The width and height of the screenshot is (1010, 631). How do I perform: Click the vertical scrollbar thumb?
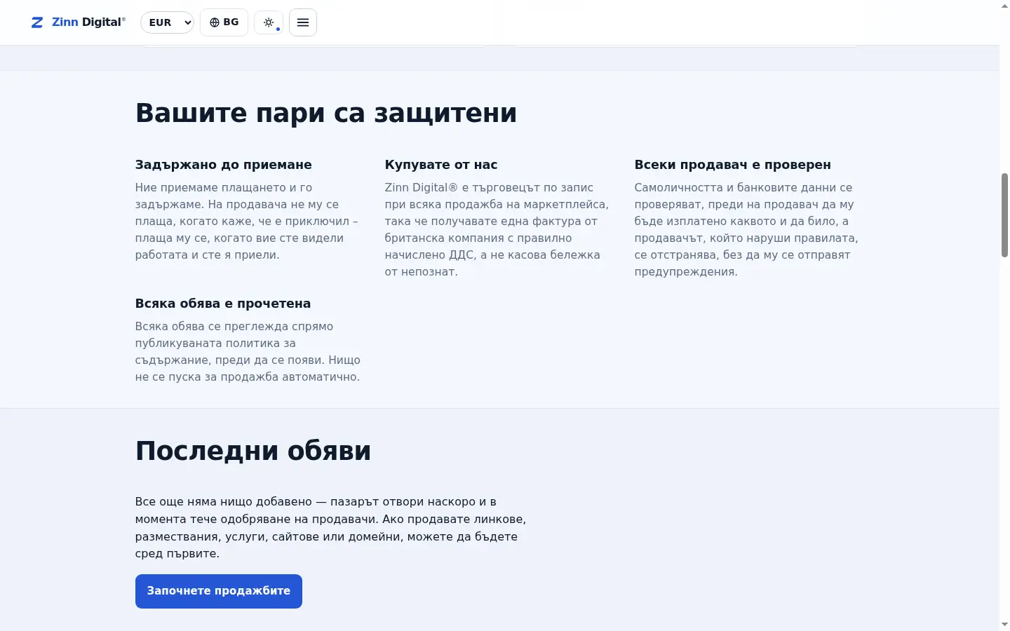[1004, 215]
